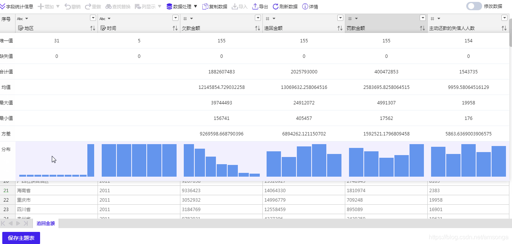This screenshot has height=244, width=512.
Task: Sort by 主动还款的失信人人数 column
Action: point(504,28)
